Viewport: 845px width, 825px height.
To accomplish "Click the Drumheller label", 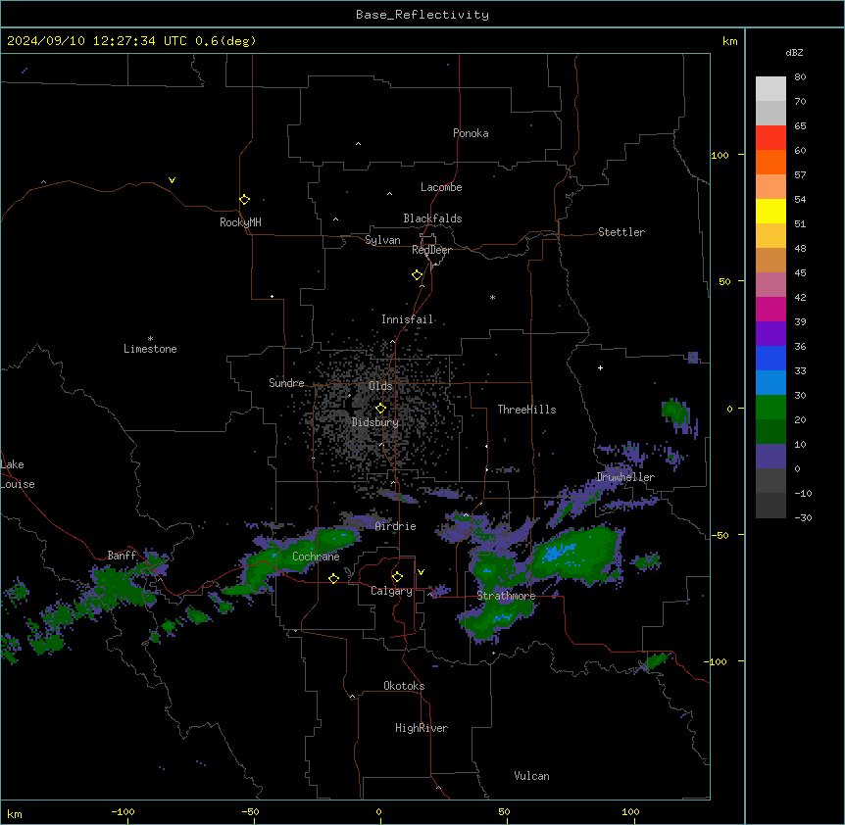I will pyautogui.click(x=625, y=477).
